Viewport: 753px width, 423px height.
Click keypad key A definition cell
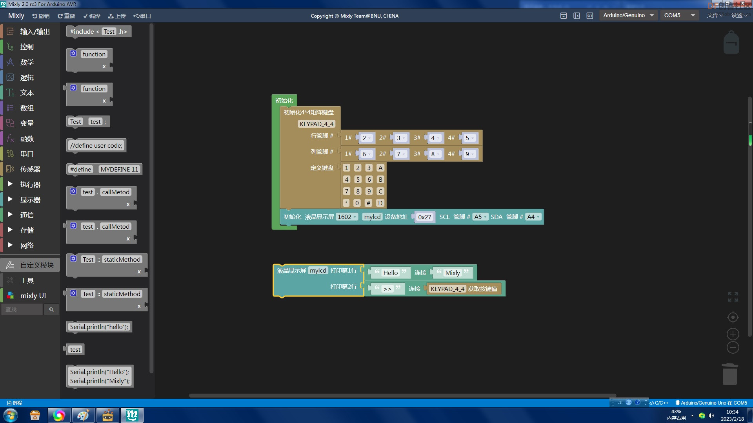pyautogui.click(x=380, y=168)
